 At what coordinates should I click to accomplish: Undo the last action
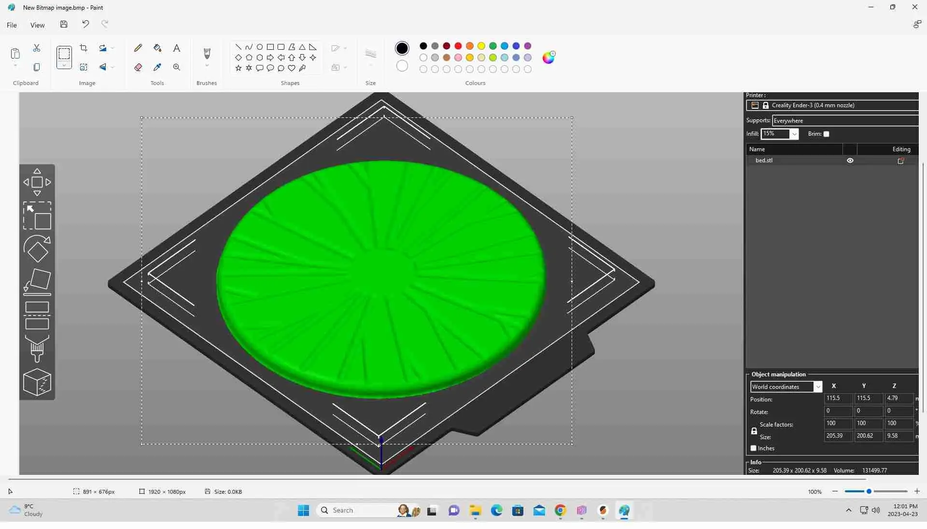pyautogui.click(x=85, y=24)
